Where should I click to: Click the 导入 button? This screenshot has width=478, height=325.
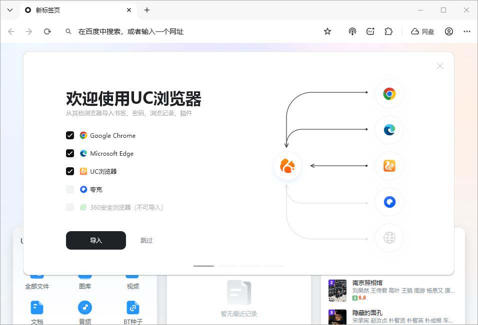point(96,241)
